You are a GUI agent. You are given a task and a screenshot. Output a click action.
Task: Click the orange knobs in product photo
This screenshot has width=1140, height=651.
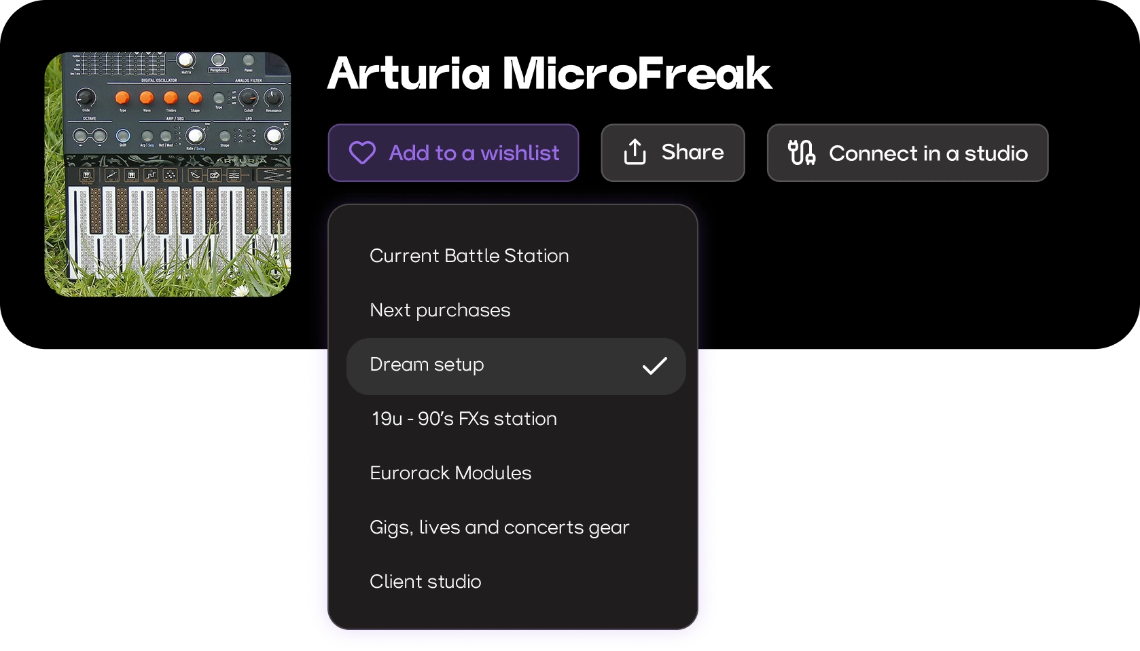click(158, 98)
